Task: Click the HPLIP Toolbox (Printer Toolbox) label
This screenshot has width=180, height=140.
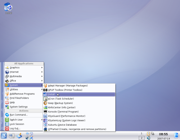Action: click(65, 90)
